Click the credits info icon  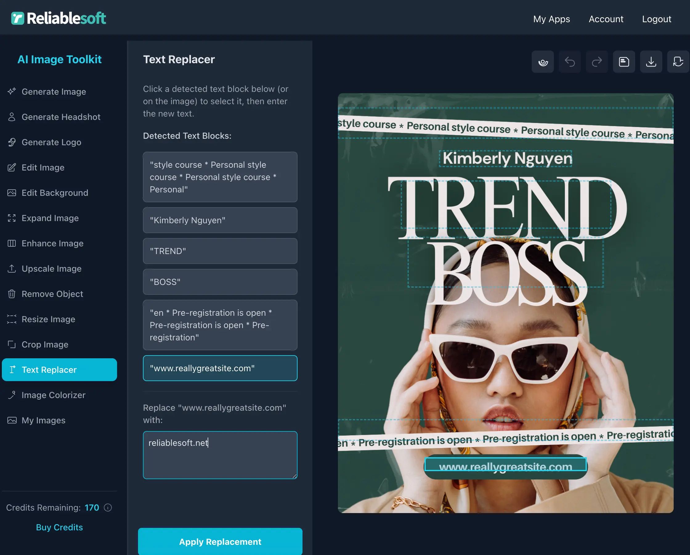(108, 508)
